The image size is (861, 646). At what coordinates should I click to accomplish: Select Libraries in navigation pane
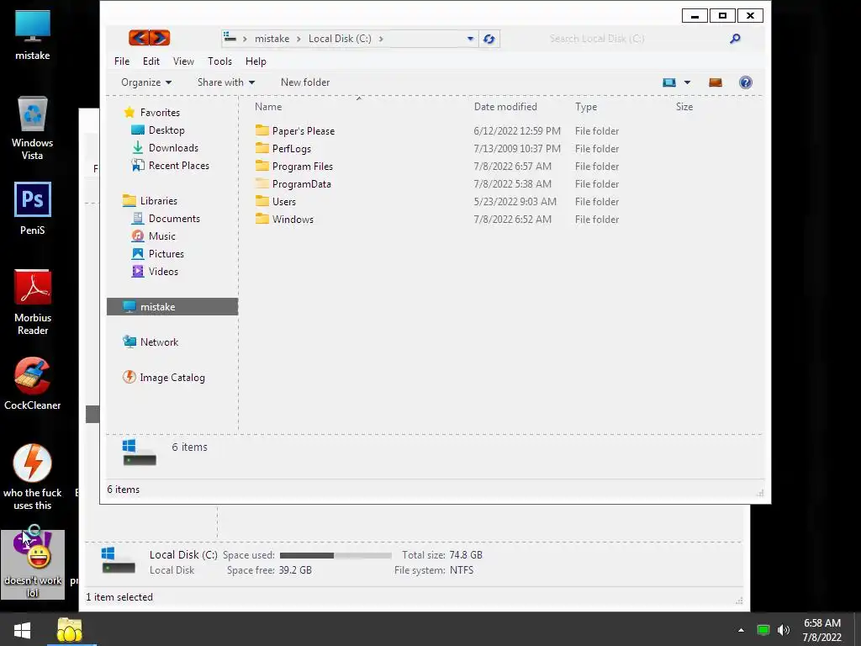150,200
